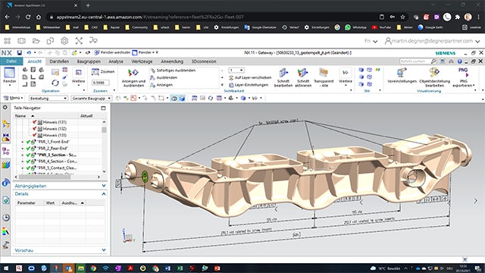
Task: Open the Menü dropdown button
Action: coord(13,98)
